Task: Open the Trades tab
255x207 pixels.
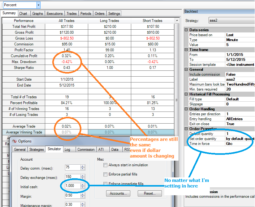Action: [x=71, y=14]
